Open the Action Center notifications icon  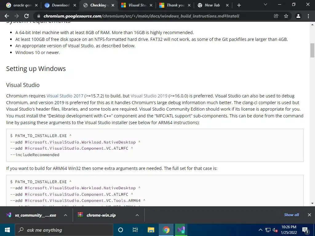pos(305,230)
